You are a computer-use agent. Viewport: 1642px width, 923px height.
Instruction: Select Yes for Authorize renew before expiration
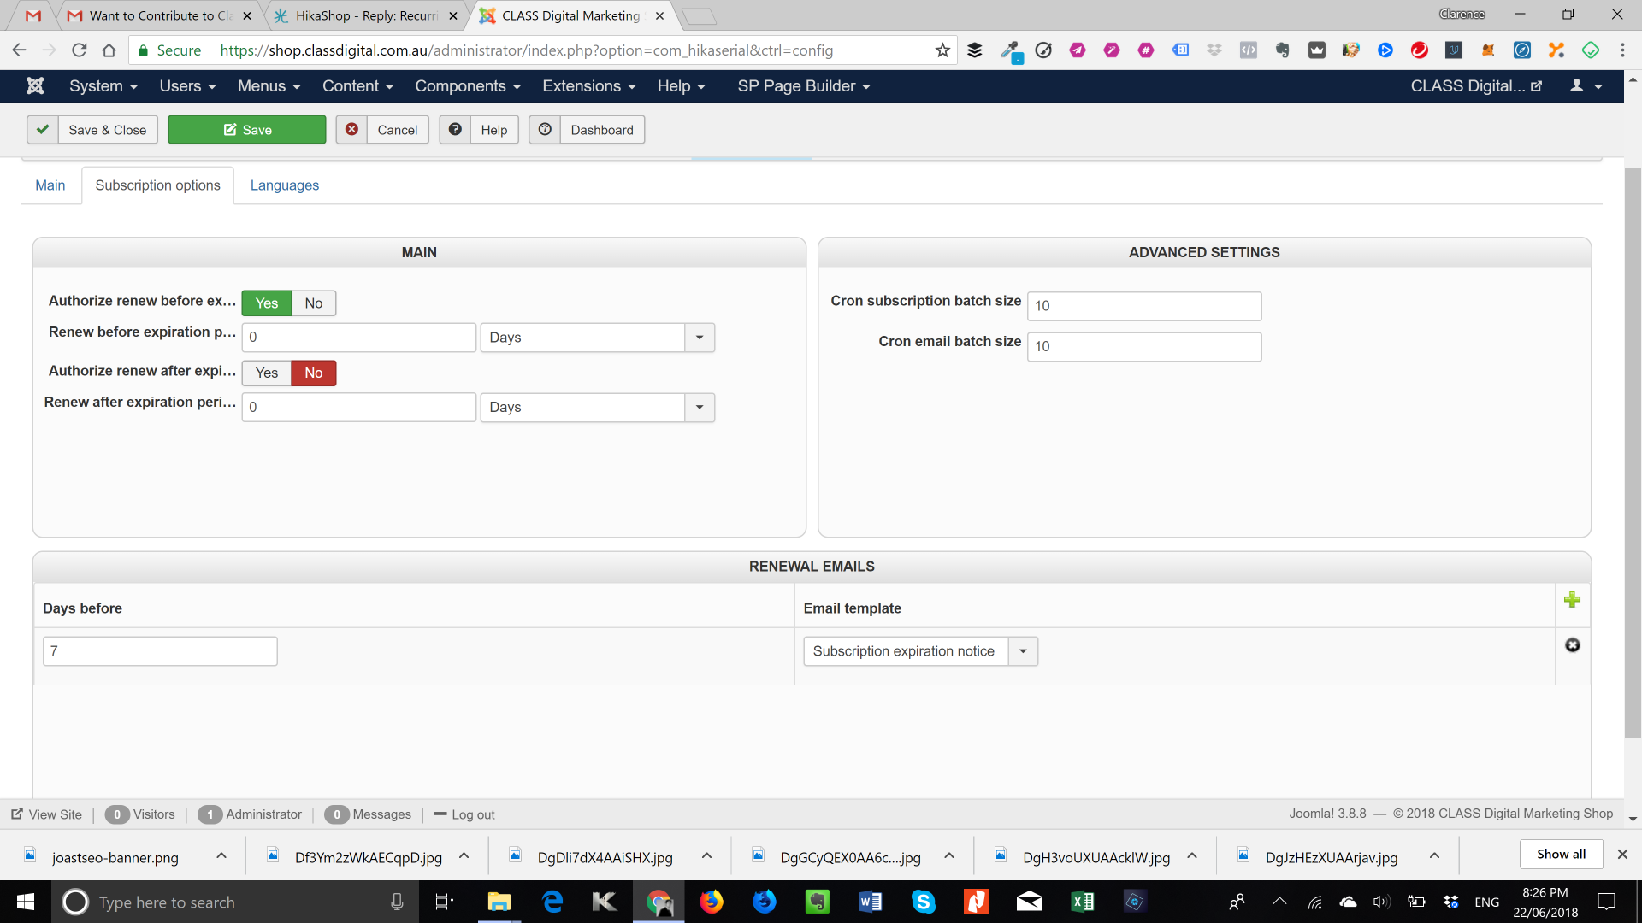coord(267,303)
